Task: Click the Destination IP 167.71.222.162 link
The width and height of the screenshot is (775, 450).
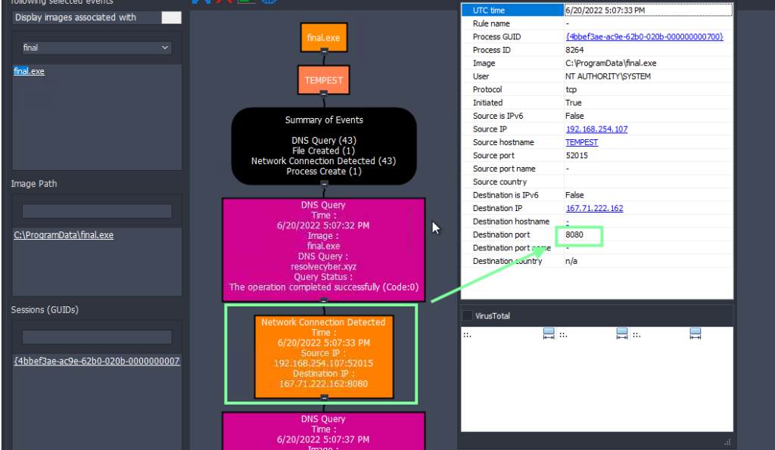Action: (594, 208)
